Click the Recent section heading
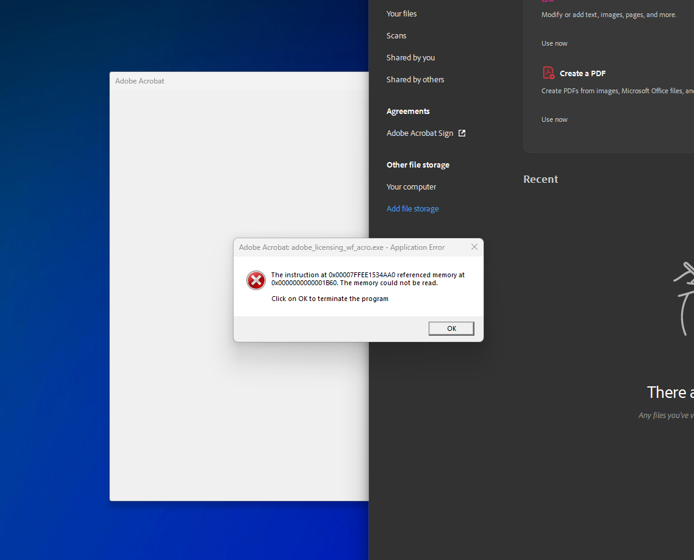The height and width of the screenshot is (560, 694). (540, 179)
